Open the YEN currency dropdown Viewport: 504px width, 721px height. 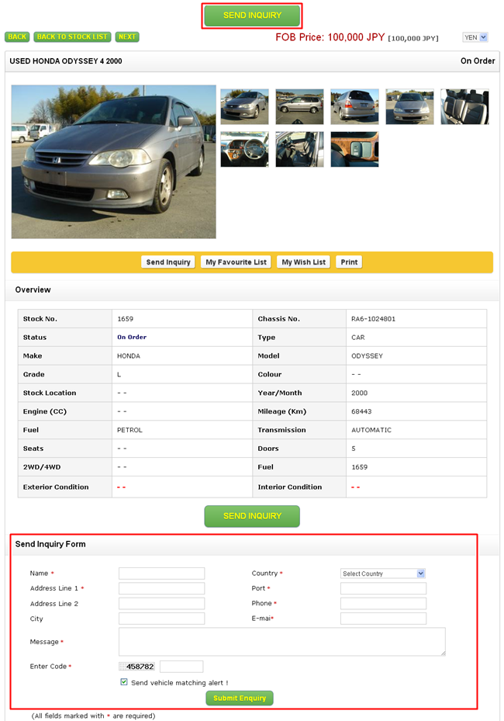[x=475, y=37]
